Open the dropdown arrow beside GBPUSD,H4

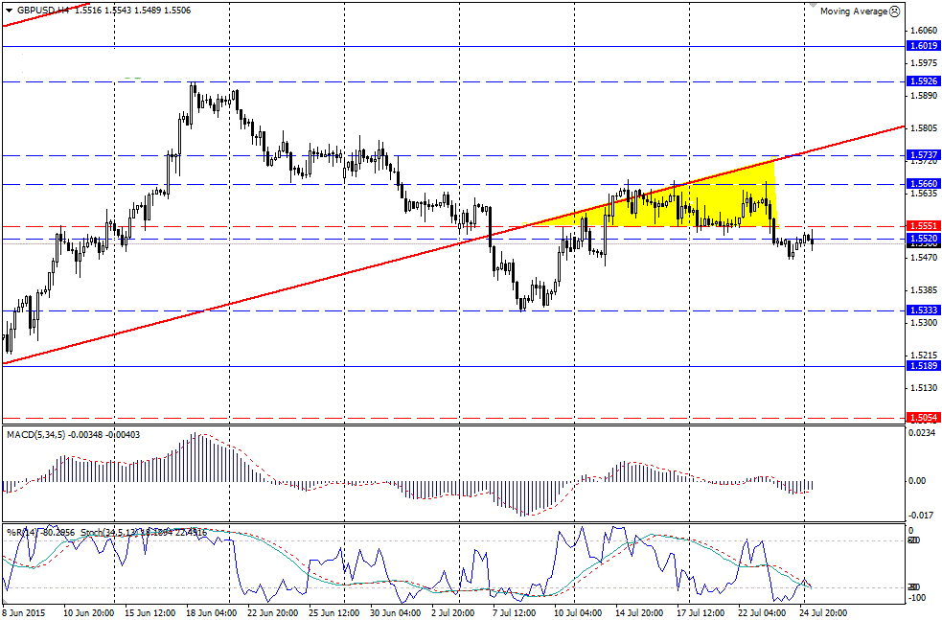coord(9,11)
